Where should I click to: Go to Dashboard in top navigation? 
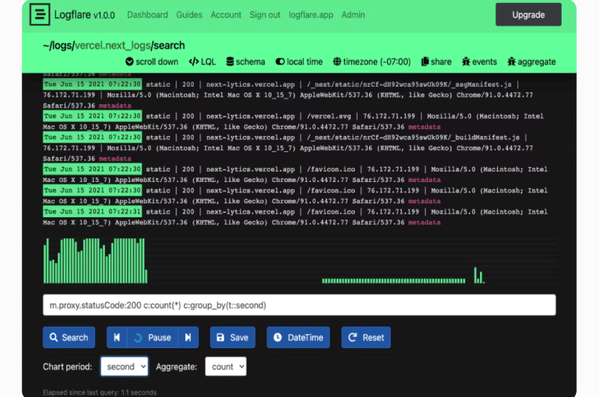(147, 15)
